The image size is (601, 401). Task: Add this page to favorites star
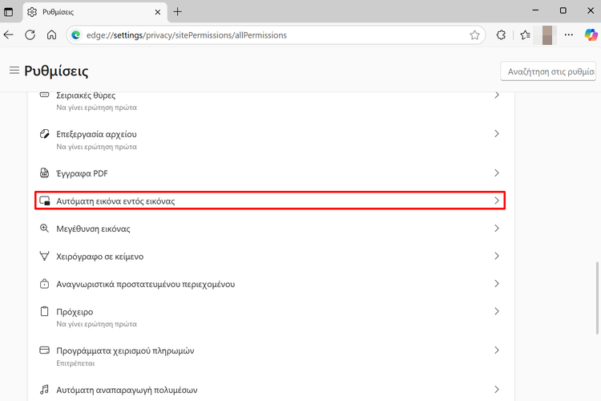[474, 35]
